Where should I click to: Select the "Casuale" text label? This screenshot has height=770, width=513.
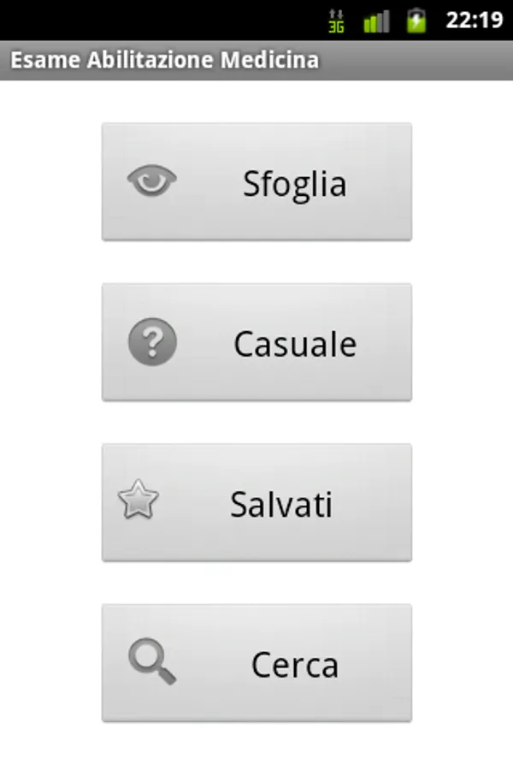point(295,344)
